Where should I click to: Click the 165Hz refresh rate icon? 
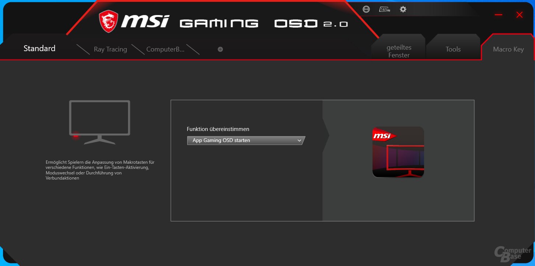385,10
